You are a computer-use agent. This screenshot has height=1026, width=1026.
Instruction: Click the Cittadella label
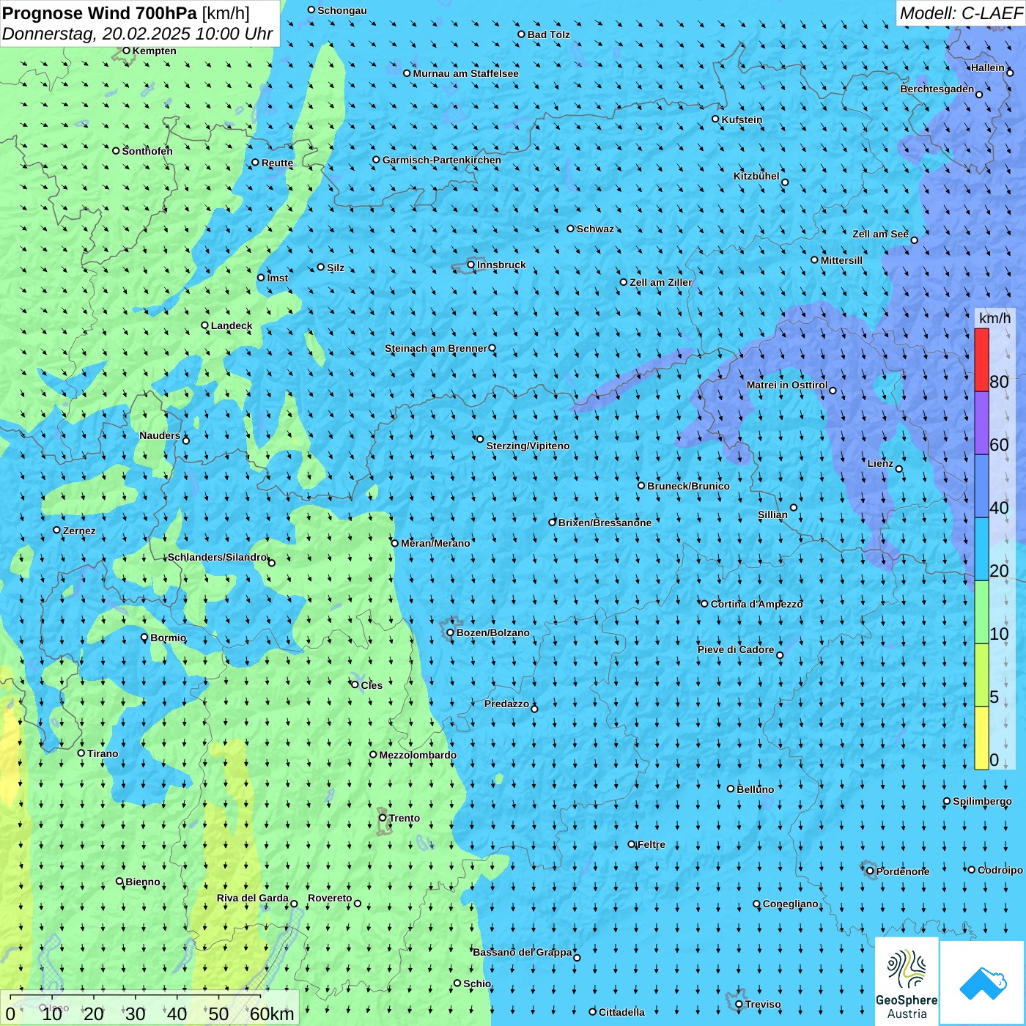(622, 1012)
